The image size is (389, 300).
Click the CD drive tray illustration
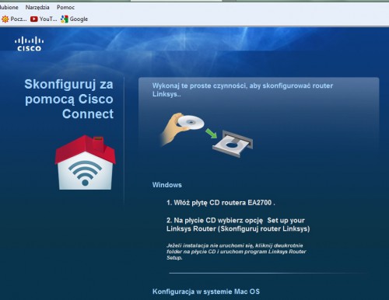233,144
